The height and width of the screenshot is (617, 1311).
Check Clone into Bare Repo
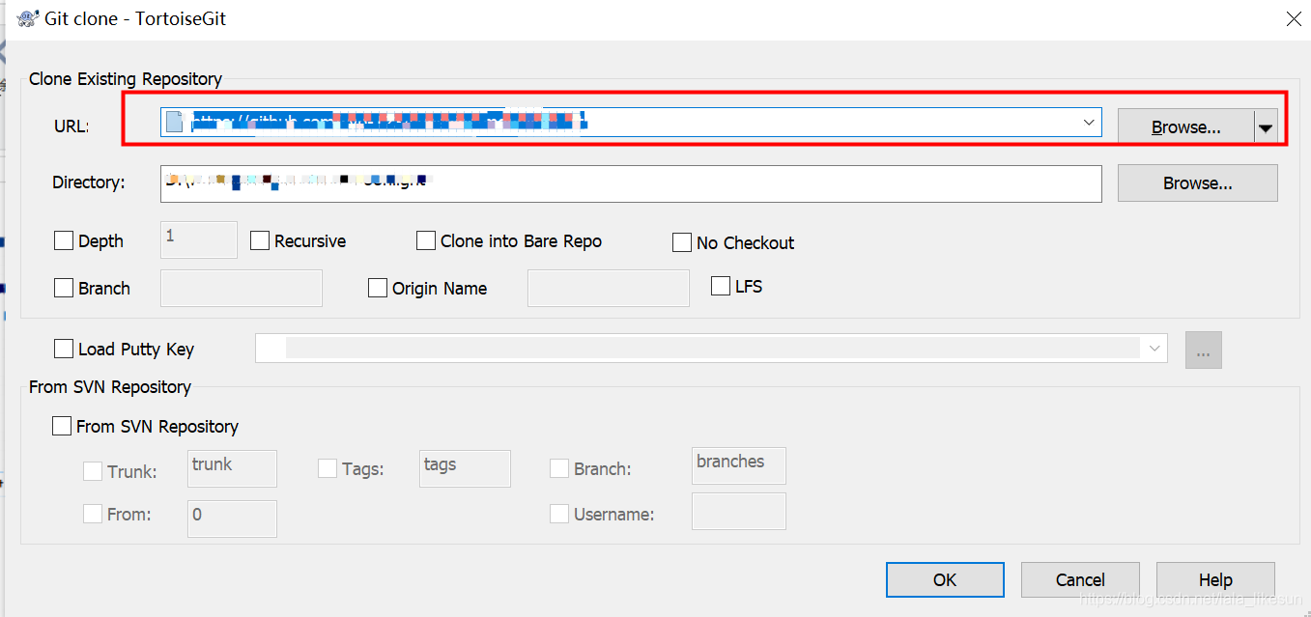point(426,241)
